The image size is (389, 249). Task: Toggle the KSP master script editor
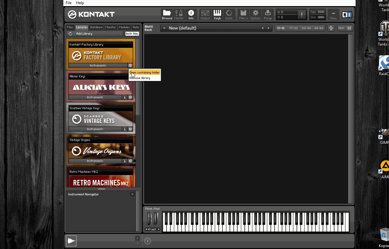coord(331,28)
